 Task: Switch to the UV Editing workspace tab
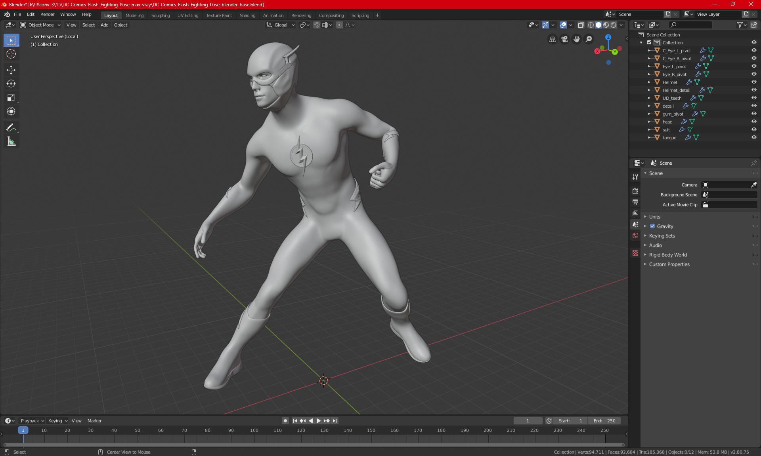(188, 15)
